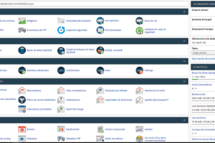Click the Disco de red link

(150, 21)
